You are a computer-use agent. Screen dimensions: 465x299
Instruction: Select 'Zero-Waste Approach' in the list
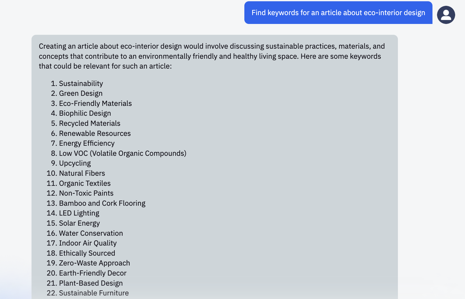coord(94,263)
